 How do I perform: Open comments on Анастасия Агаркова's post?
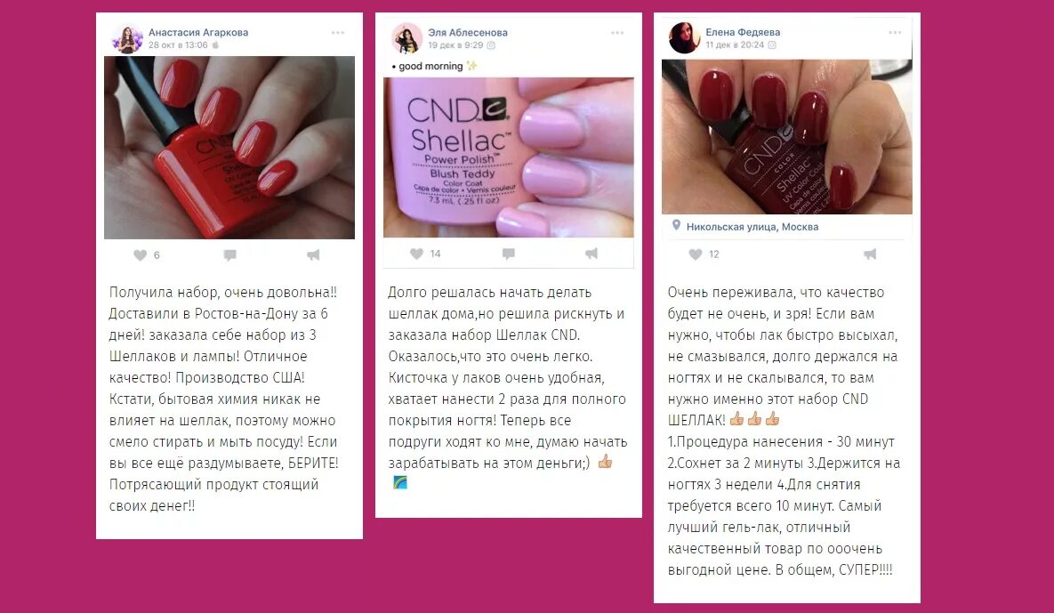[x=229, y=254]
